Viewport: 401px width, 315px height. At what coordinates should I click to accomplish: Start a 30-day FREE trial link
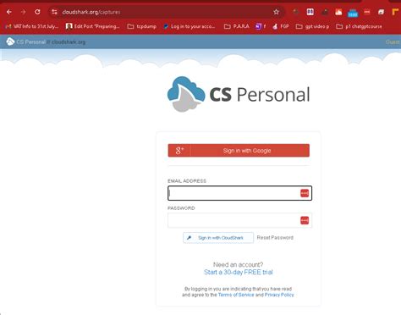tap(239, 272)
